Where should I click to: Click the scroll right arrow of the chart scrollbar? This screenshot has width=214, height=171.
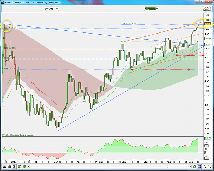[x=190, y=166]
